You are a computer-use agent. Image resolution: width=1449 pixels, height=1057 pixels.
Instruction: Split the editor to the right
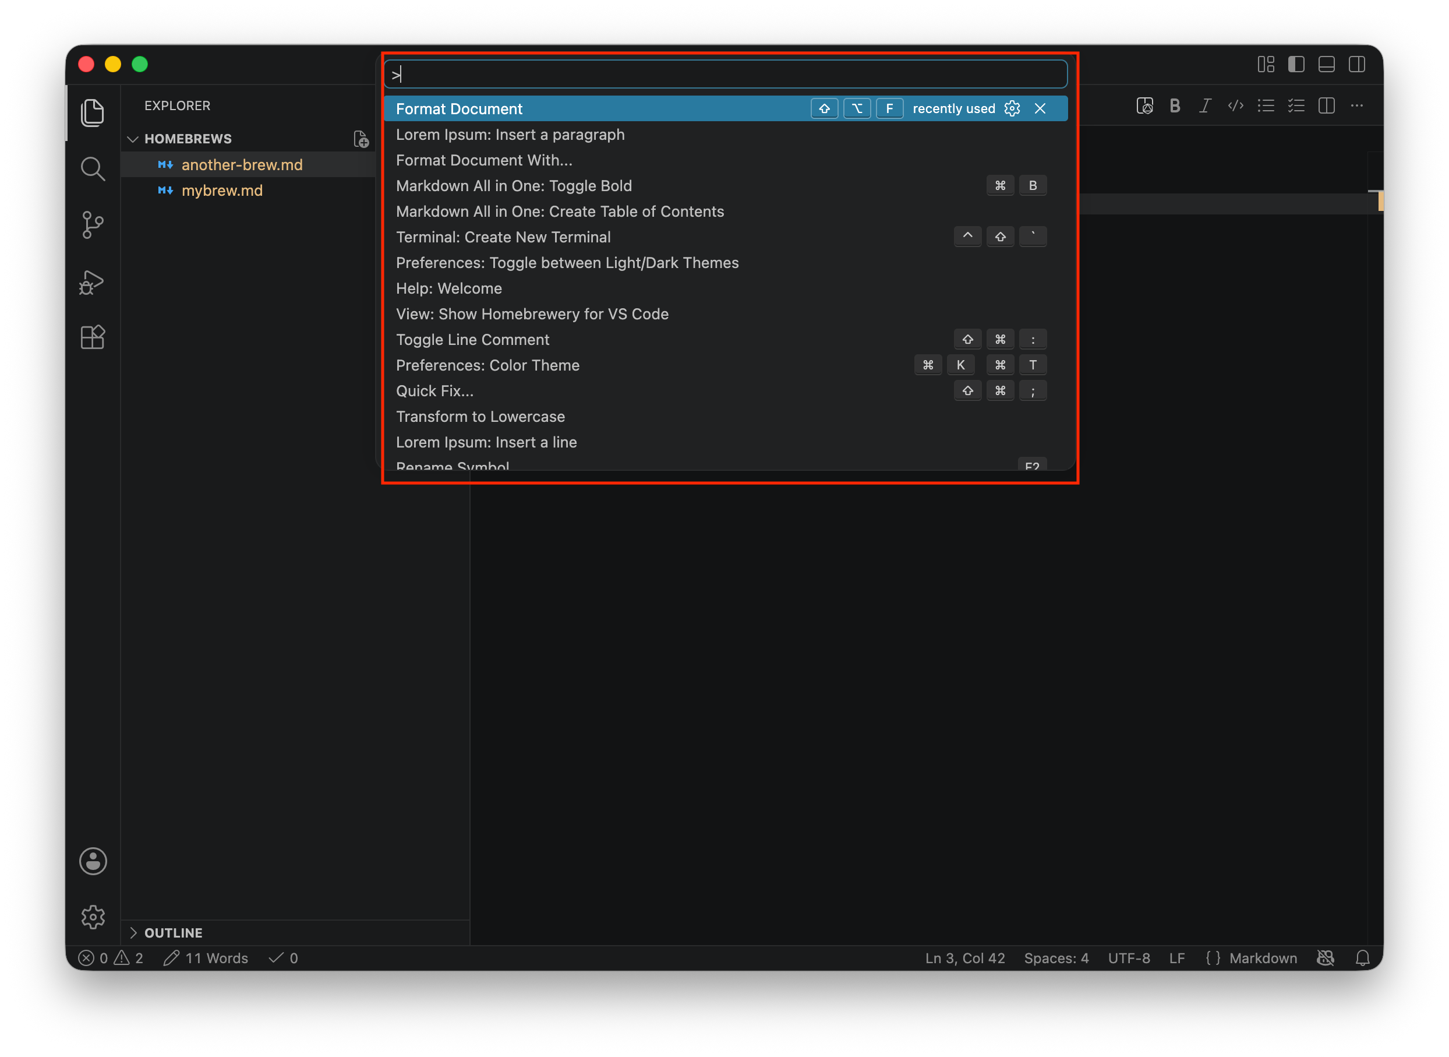pyautogui.click(x=1326, y=105)
